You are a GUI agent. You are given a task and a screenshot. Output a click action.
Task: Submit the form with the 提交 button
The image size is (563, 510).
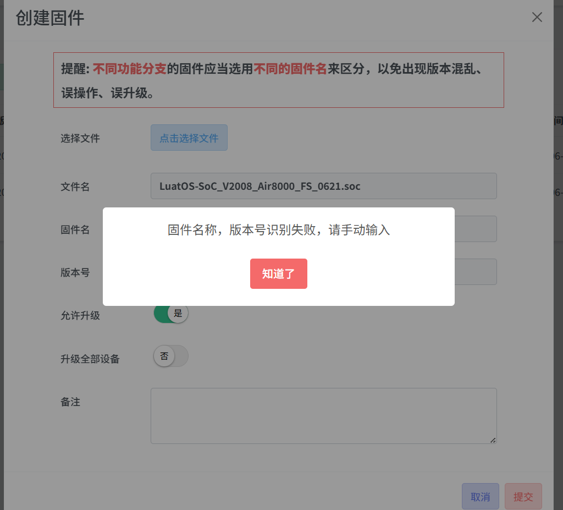[523, 496]
